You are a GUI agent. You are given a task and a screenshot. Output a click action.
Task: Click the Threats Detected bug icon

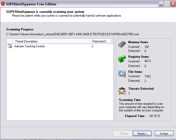pos(122,91)
